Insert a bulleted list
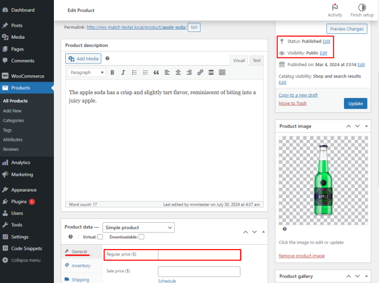Viewport: 379px width, 283px height. point(134,73)
